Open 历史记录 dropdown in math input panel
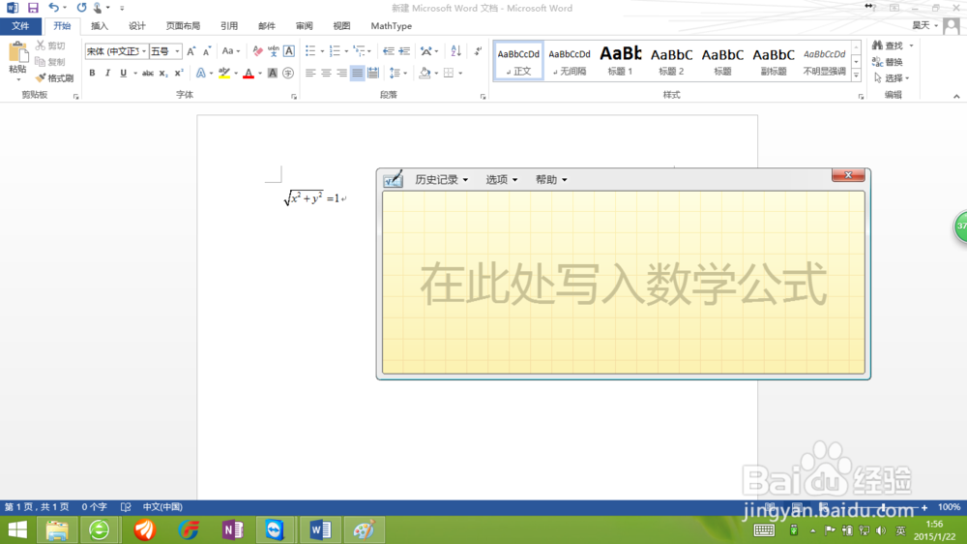967x544 pixels. (x=442, y=180)
